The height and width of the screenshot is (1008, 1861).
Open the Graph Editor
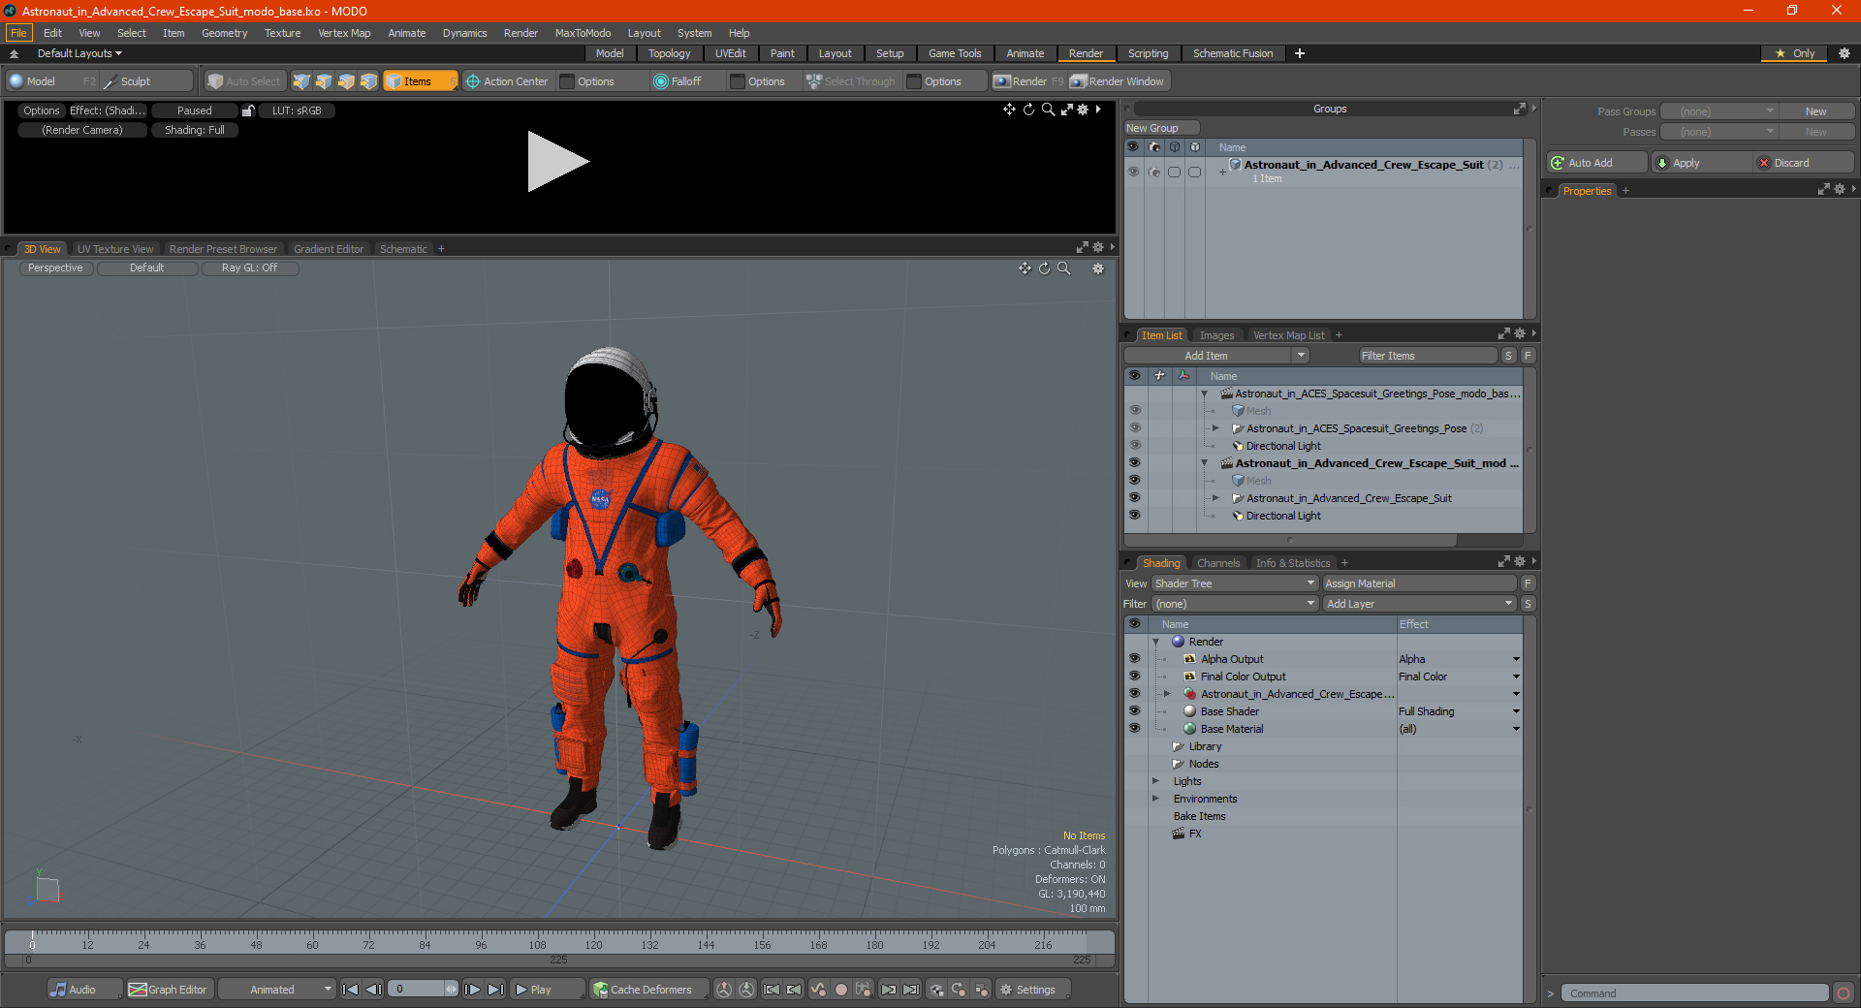[x=168, y=990]
